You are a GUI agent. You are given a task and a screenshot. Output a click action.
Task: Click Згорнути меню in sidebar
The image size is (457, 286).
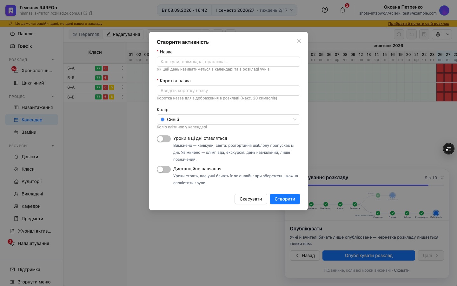coord(32,282)
